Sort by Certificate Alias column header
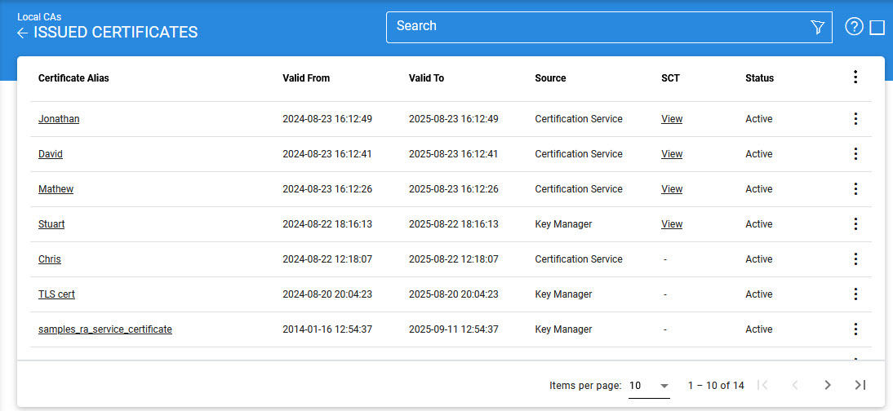Image resolution: width=893 pixels, height=411 pixels. coord(73,78)
